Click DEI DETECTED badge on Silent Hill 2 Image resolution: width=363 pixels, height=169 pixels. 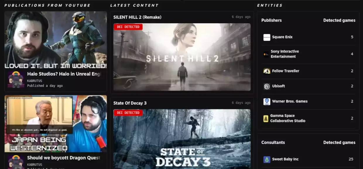tap(128, 27)
